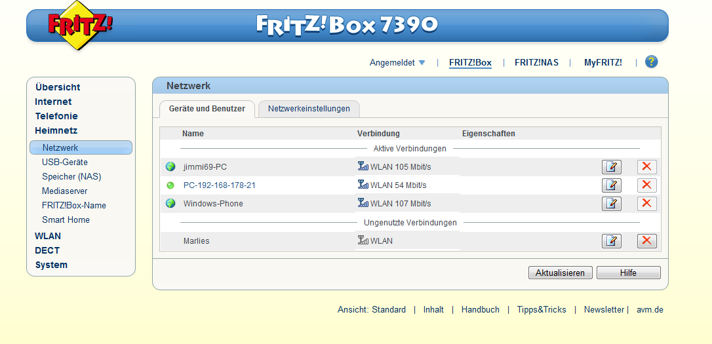Edit the jimmi69-PC device entry
The image size is (712, 344).
click(612, 167)
